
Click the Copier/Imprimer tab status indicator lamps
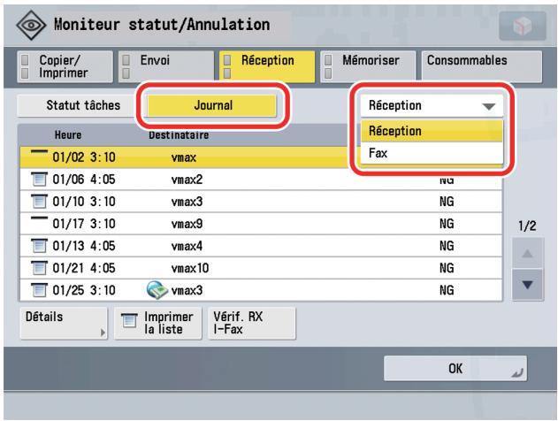[x=25, y=66]
